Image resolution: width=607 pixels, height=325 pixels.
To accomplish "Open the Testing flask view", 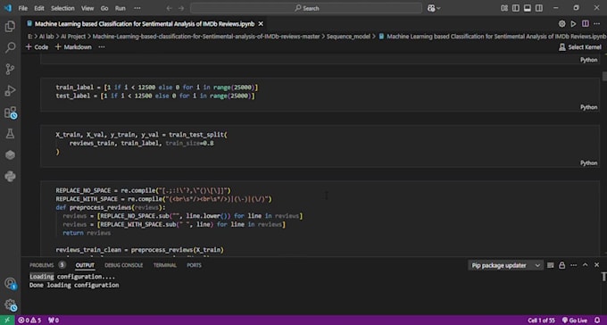I will click(x=10, y=134).
